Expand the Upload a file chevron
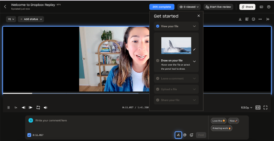Screen dimensions: 274x141 [194, 89]
